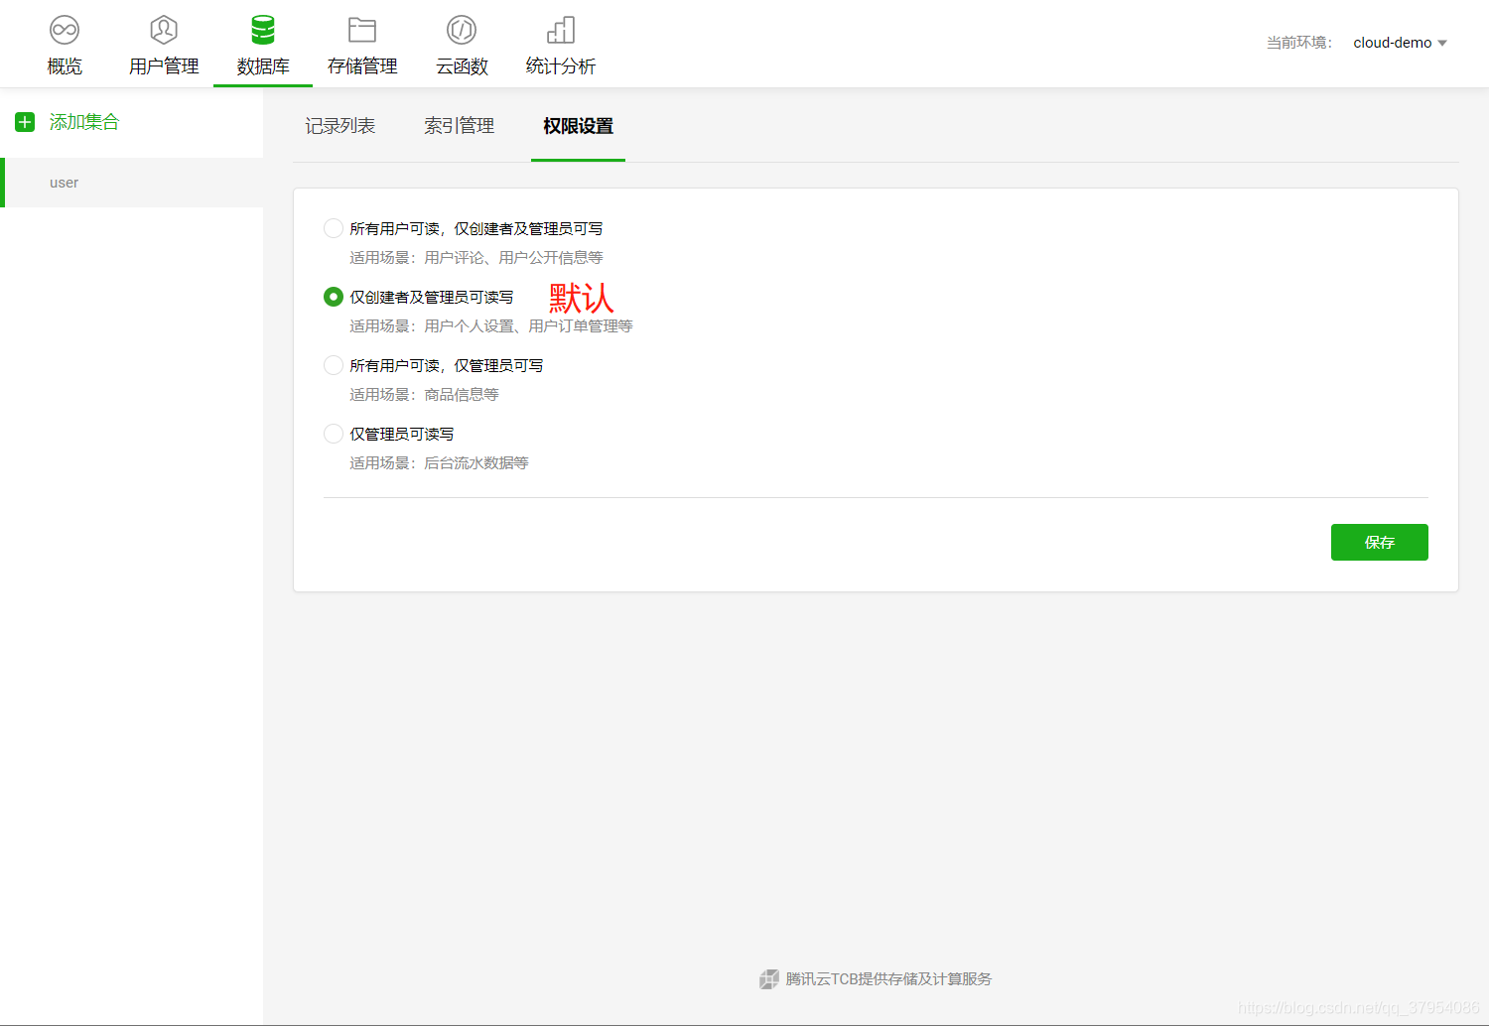Click the 统计分析 label in top navigation

[x=561, y=66]
